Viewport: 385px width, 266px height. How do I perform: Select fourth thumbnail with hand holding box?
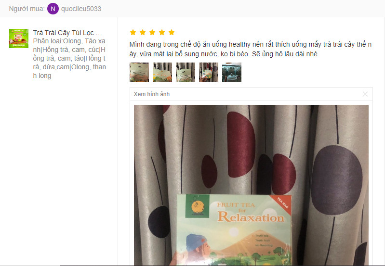(209, 72)
